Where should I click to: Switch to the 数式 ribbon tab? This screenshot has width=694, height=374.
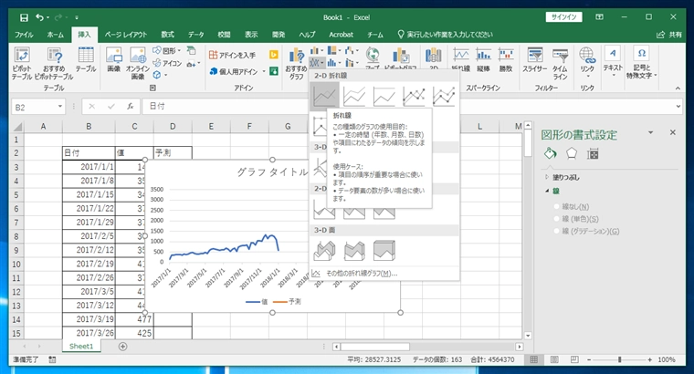tap(167, 34)
